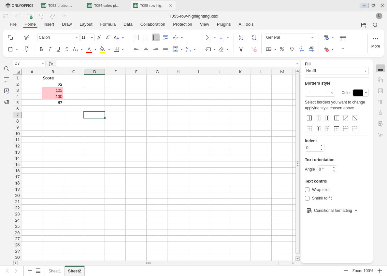Click the Cut scissors icon

(x=27, y=37)
